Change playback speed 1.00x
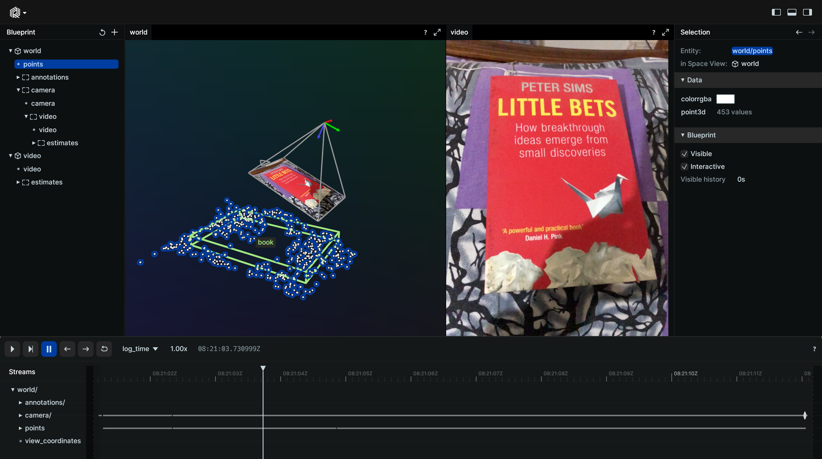This screenshot has height=459, width=822. pyautogui.click(x=179, y=349)
